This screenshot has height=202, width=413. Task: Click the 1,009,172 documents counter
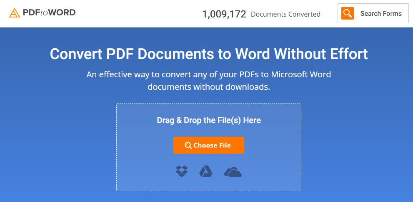pyautogui.click(x=224, y=14)
